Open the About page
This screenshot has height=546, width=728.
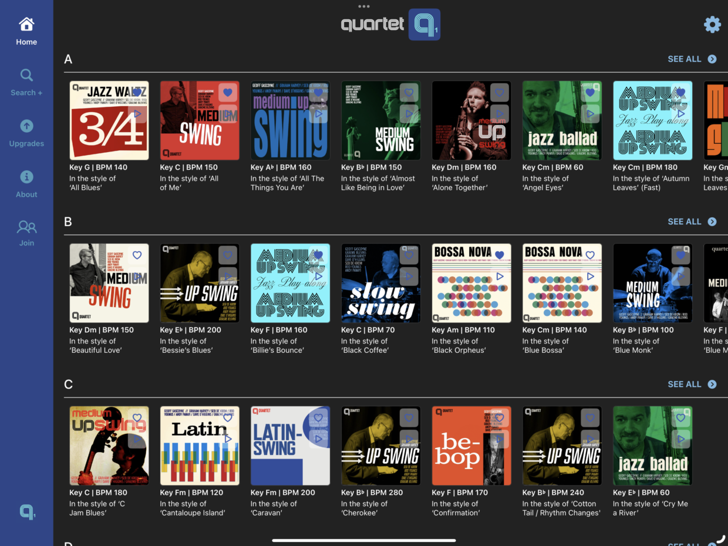(26, 184)
